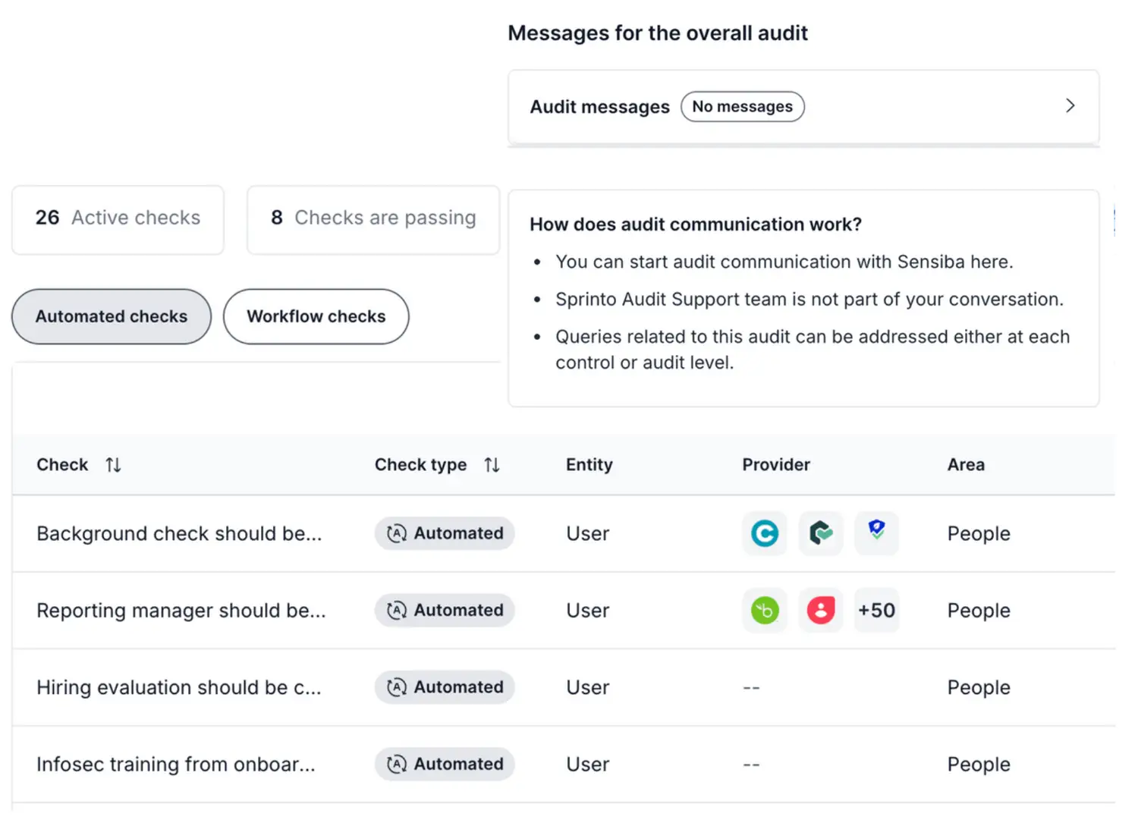Expand the Audit messages chevron
This screenshot has height=823, width=1138.
tap(1070, 106)
